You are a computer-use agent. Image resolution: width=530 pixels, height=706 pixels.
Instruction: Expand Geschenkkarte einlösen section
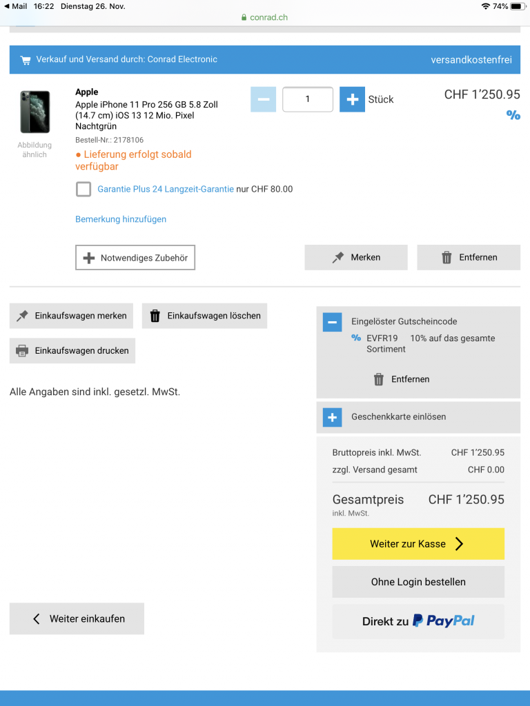coord(332,417)
